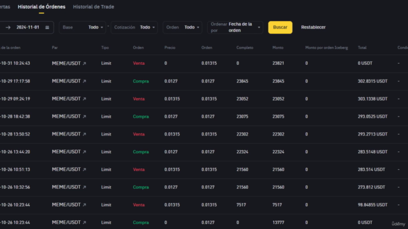Image resolution: width=408 pixels, height=229 pixels.
Task: Open MEME/USDT pair in the 10-26 10:51:13 row
Action: point(66,170)
